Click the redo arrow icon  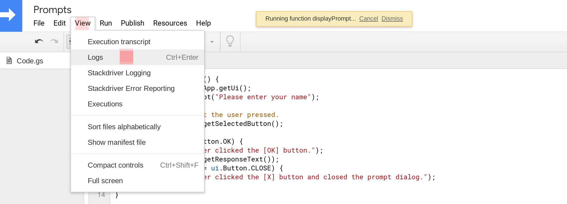[54, 42]
